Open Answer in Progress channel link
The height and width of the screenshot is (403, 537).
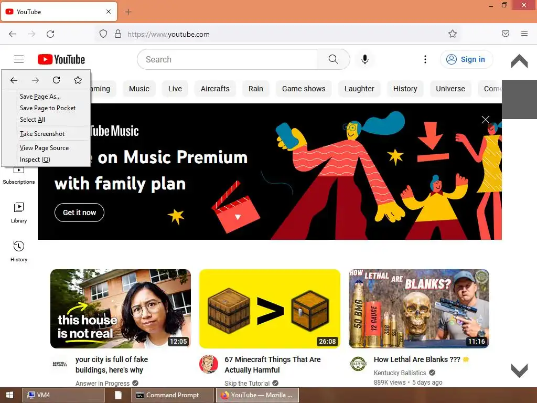click(x=102, y=383)
